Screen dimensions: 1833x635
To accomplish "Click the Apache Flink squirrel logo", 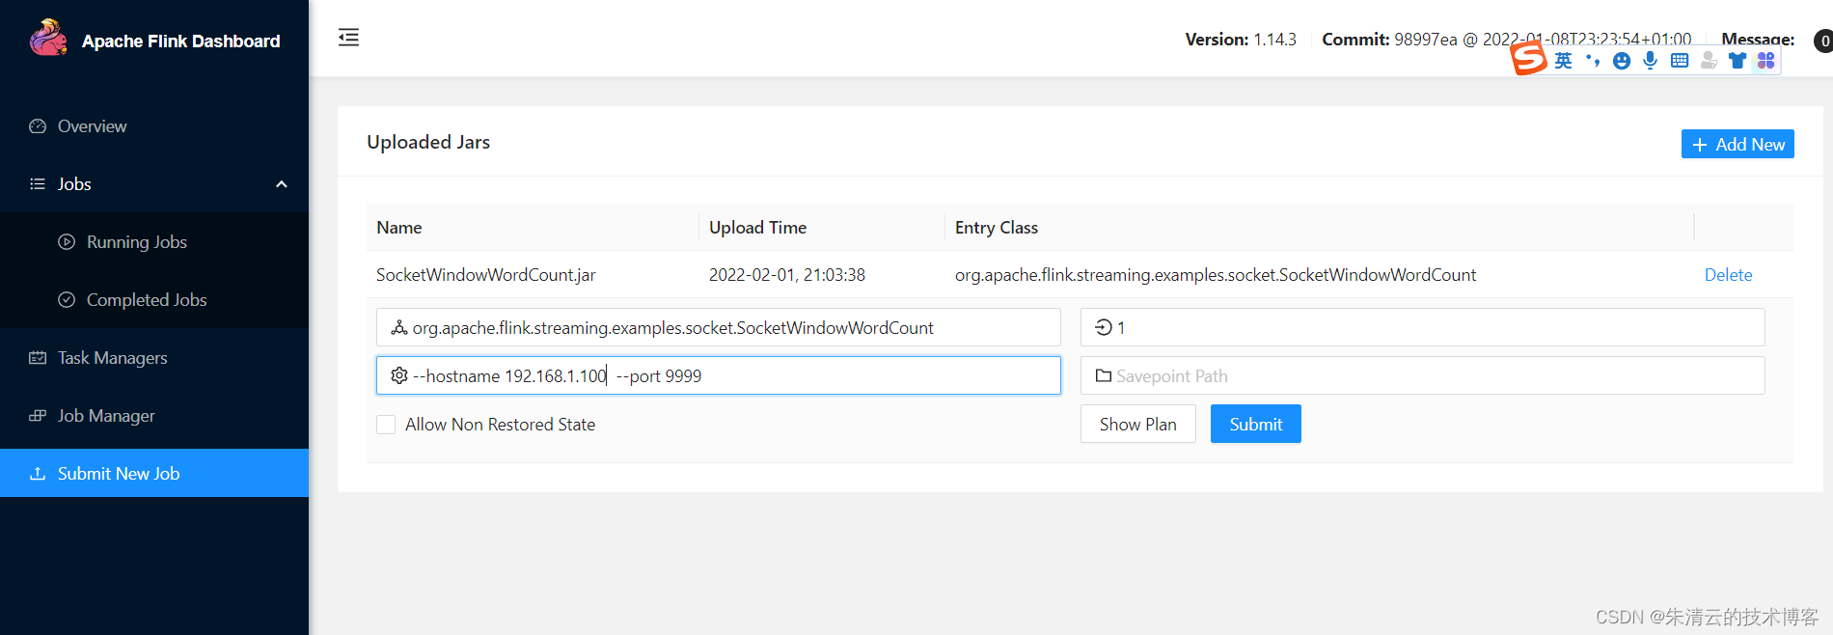I will pyautogui.click(x=48, y=39).
